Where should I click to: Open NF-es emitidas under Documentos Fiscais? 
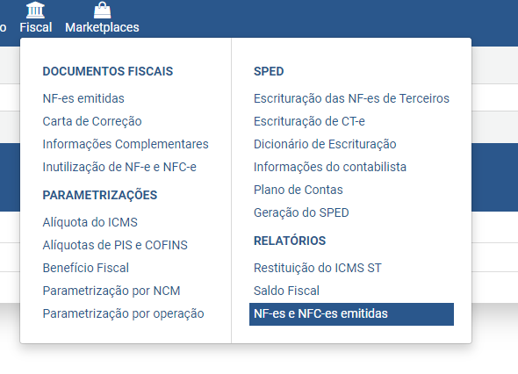point(83,98)
